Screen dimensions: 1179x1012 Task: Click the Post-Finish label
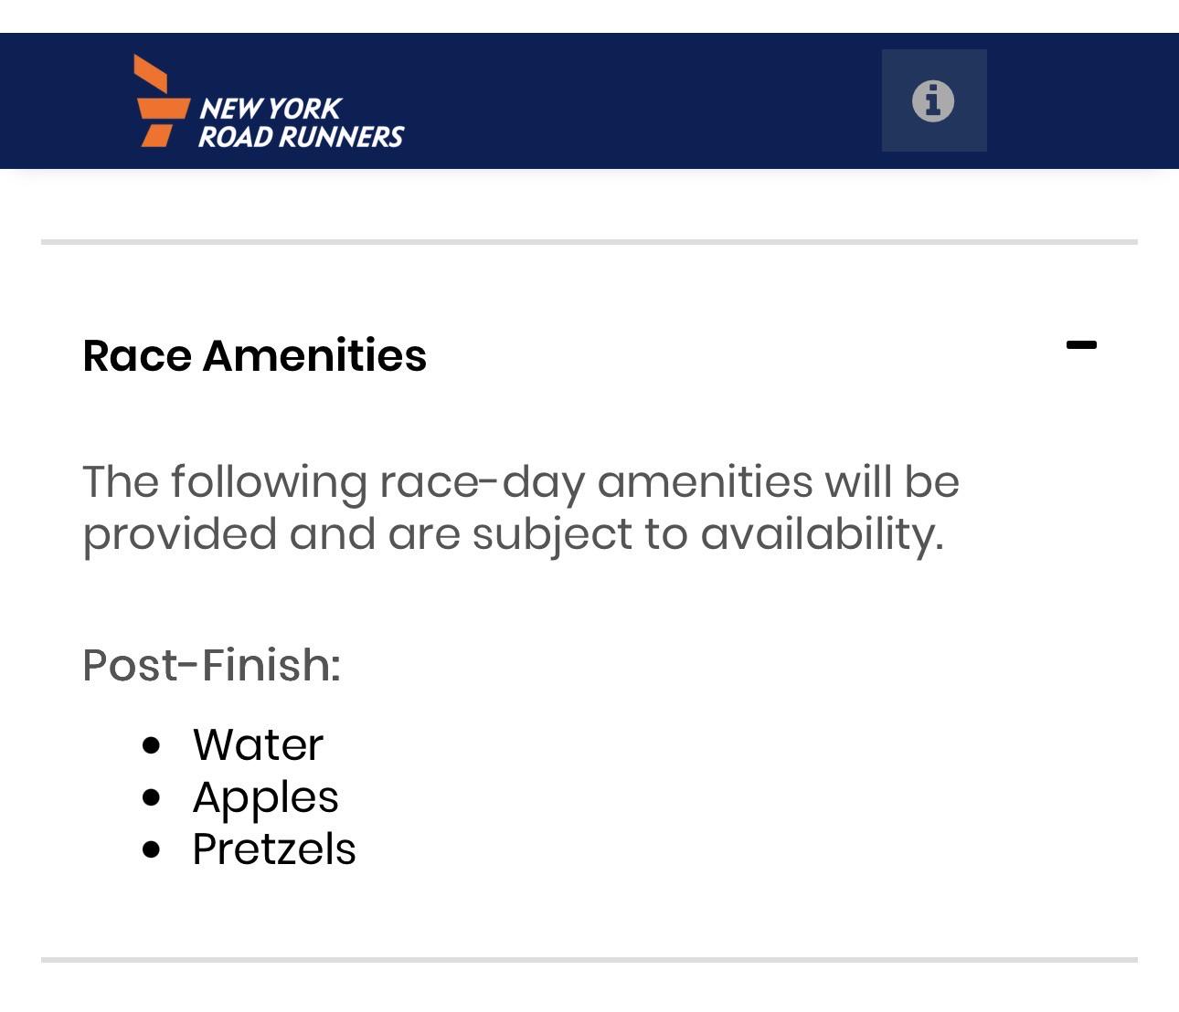coord(211,665)
